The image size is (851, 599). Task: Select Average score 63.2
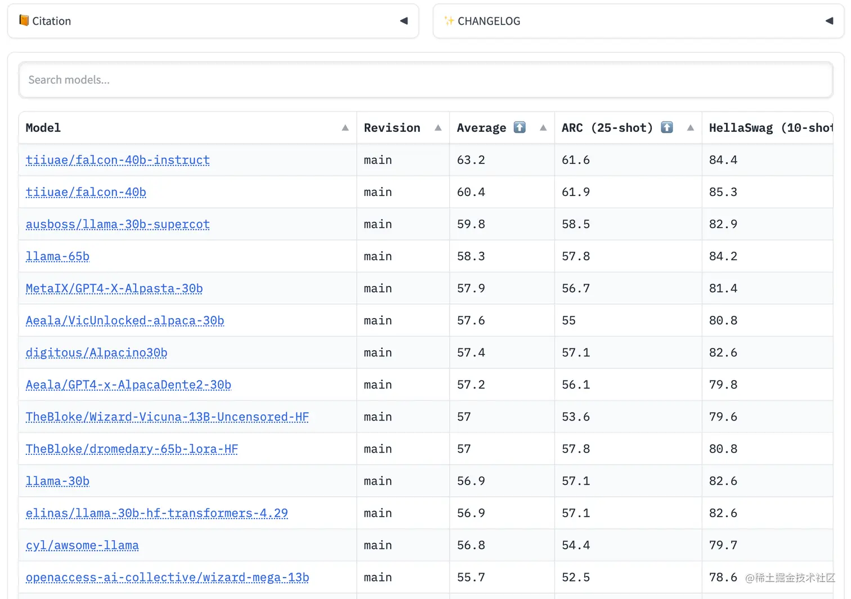tap(471, 160)
